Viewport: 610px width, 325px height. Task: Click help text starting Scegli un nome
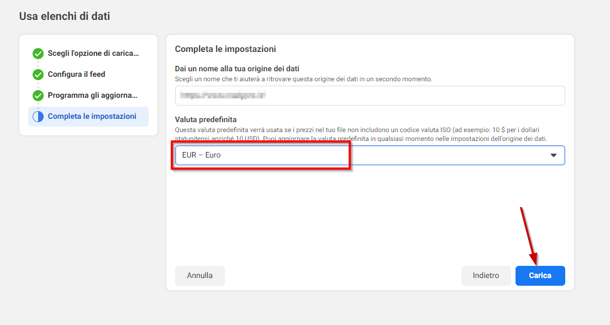click(x=303, y=79)
